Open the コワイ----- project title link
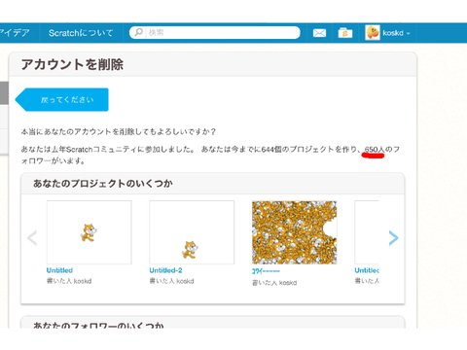Screen dimensions: 467x350 pos(266,271)
